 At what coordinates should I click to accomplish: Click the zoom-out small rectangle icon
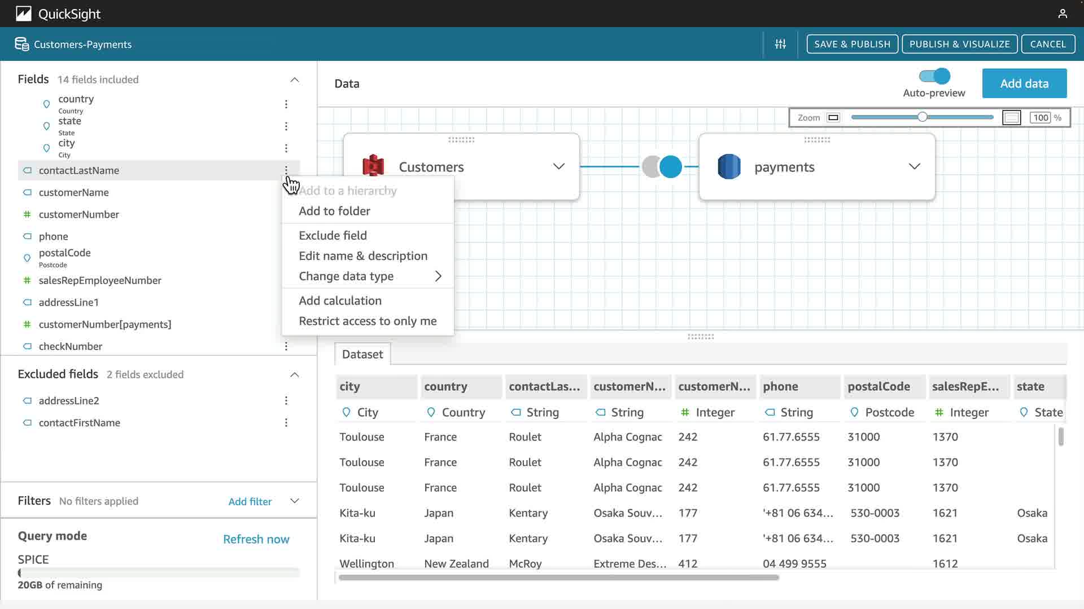(x=833, y=118)
